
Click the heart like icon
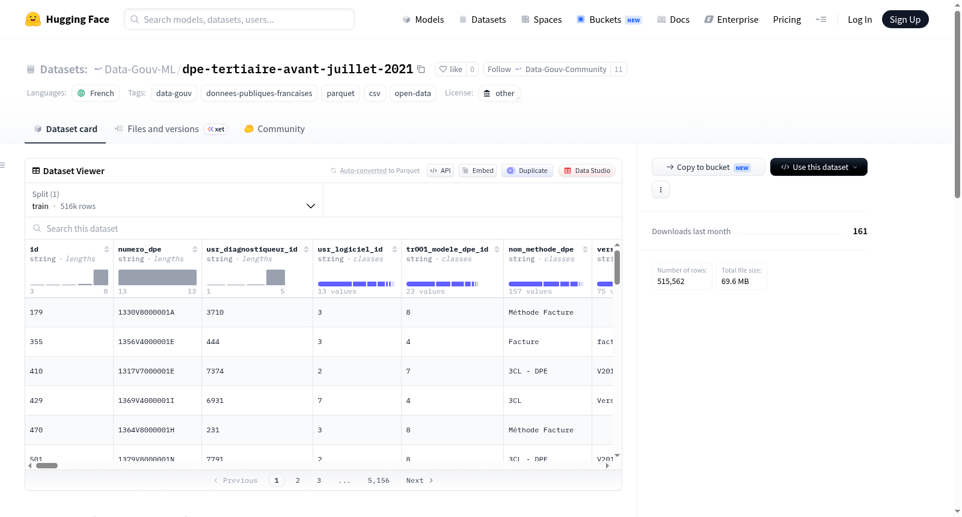click(443, 69)
